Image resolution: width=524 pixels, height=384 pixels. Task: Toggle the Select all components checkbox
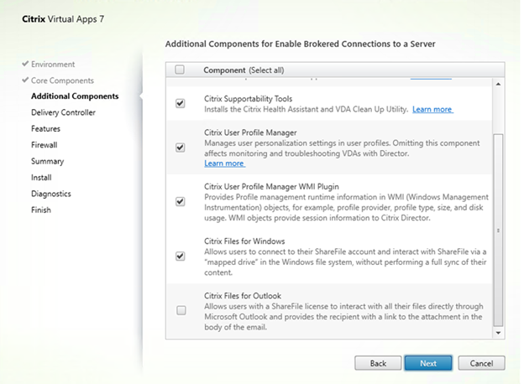(x=180, y=70)
